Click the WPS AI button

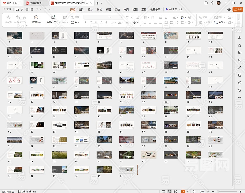[x=171, y=9]
